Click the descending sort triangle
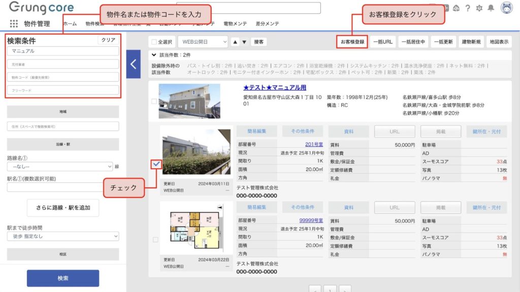The width and height of the screenshot is (520, 292). (244, 42)
